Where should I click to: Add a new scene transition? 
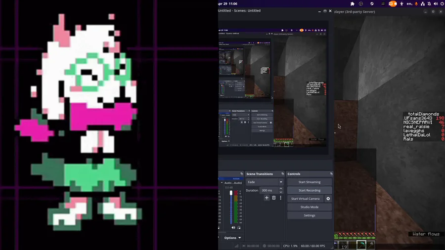tap(267, 198)
